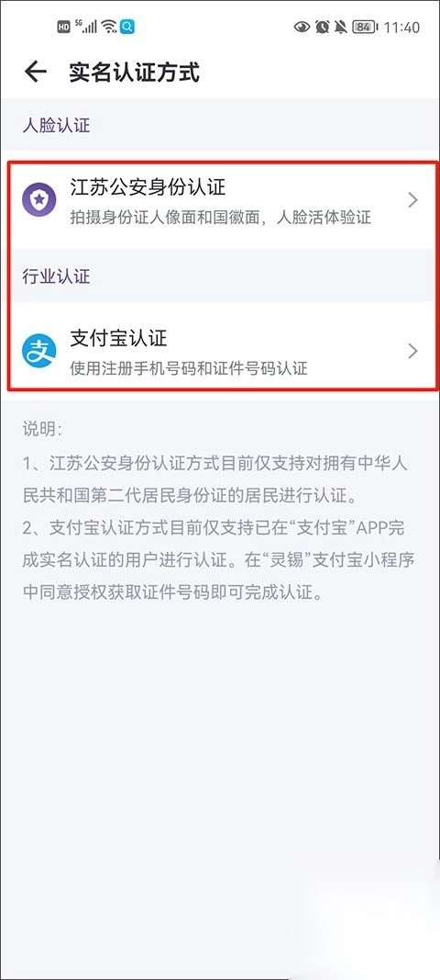Click the blue Alipay logo icon
The height and width of the screenshot is (980, 440).
point(38,351)
